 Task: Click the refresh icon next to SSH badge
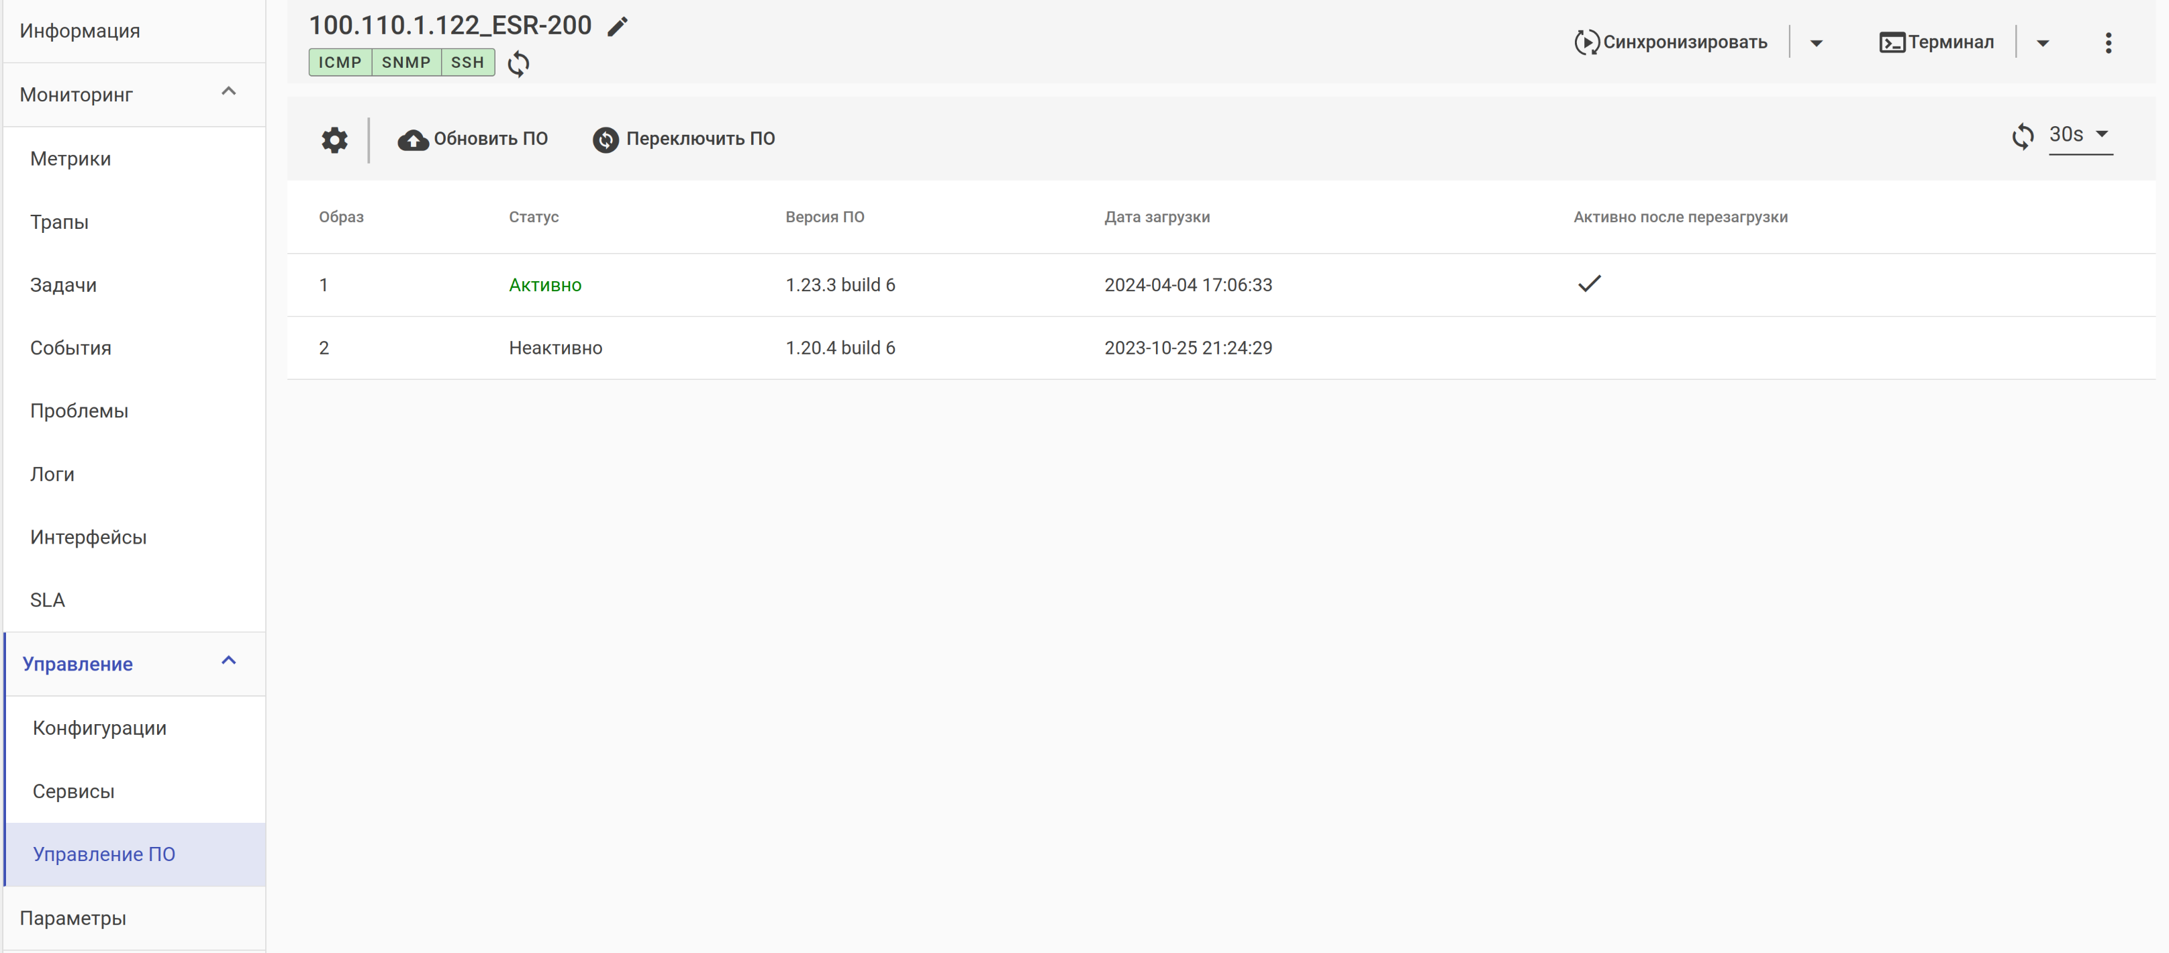click(x=519, y=64)
